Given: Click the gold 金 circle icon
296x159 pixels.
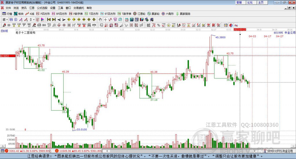Looking at the screenshot, I should coord(169,25).
